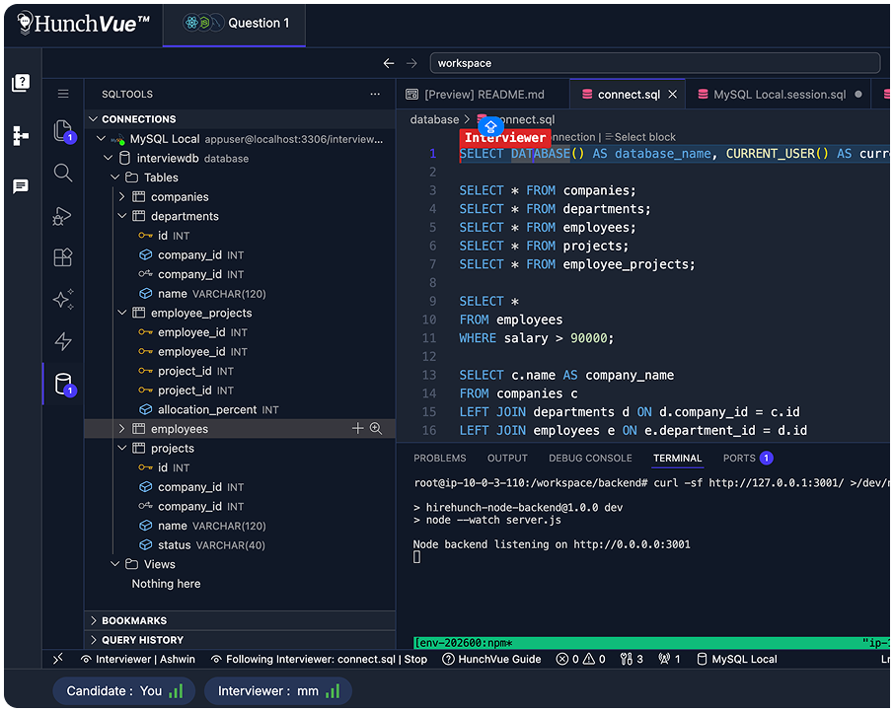
Task: Collapse the departments table
Action: click(121, 216)
